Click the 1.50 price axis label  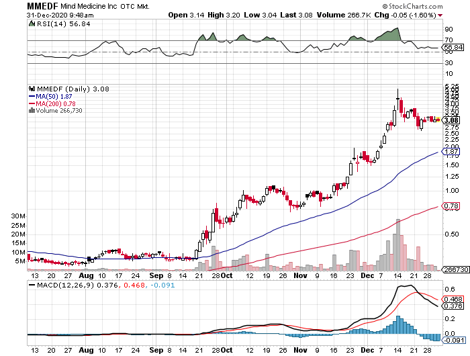click(x=452, y=165)
